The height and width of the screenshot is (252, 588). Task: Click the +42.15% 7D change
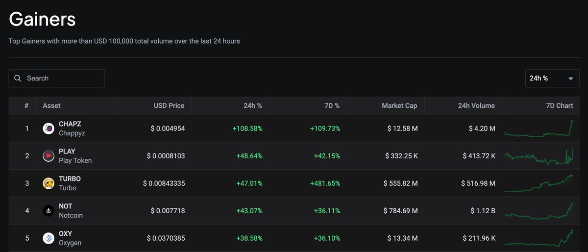coord(327,156)
